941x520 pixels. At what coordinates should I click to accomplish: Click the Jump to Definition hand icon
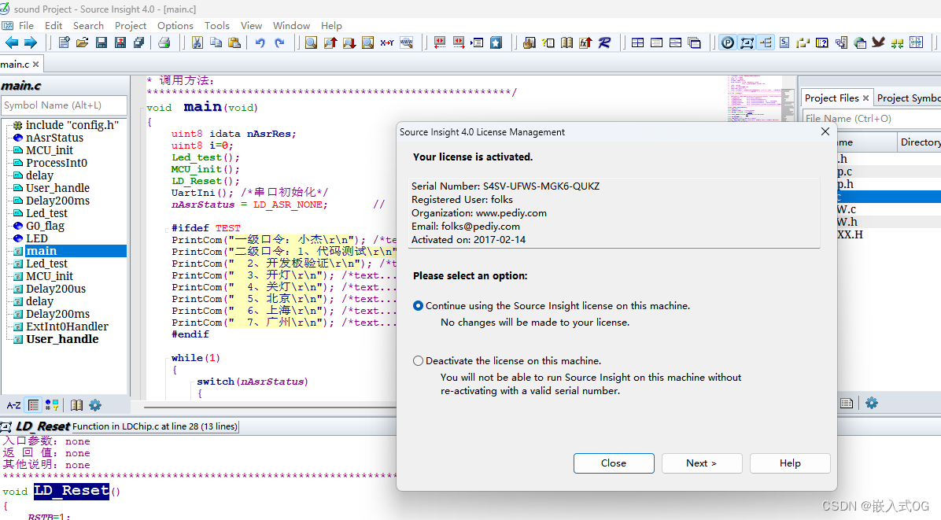click(x=529, y=42)
